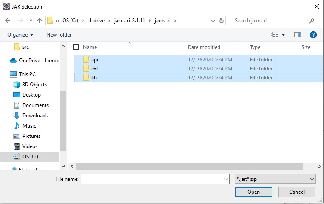This screenshot has height=204, width=324.
Task: Click the lib folder icon
Action: tap(86, 78)
